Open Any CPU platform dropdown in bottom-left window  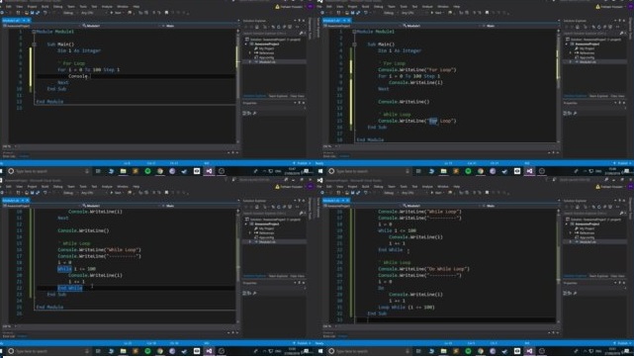pos(93,193)
